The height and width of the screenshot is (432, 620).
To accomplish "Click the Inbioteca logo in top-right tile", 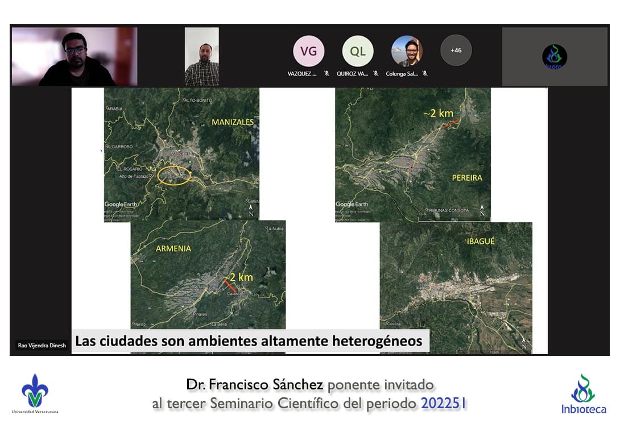I will [x=554, y=57].
